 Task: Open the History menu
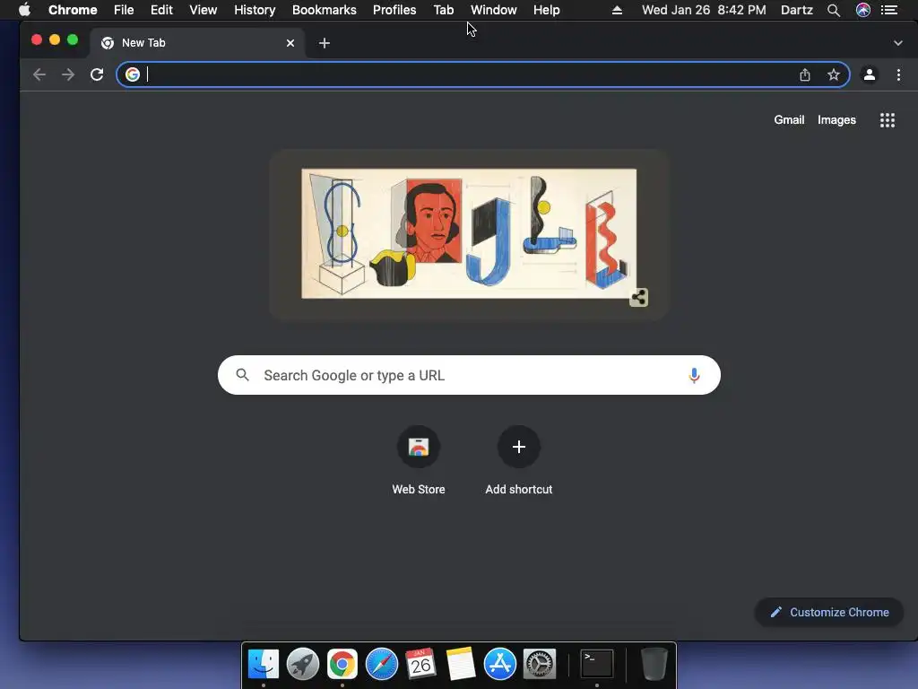coord(255,10)
